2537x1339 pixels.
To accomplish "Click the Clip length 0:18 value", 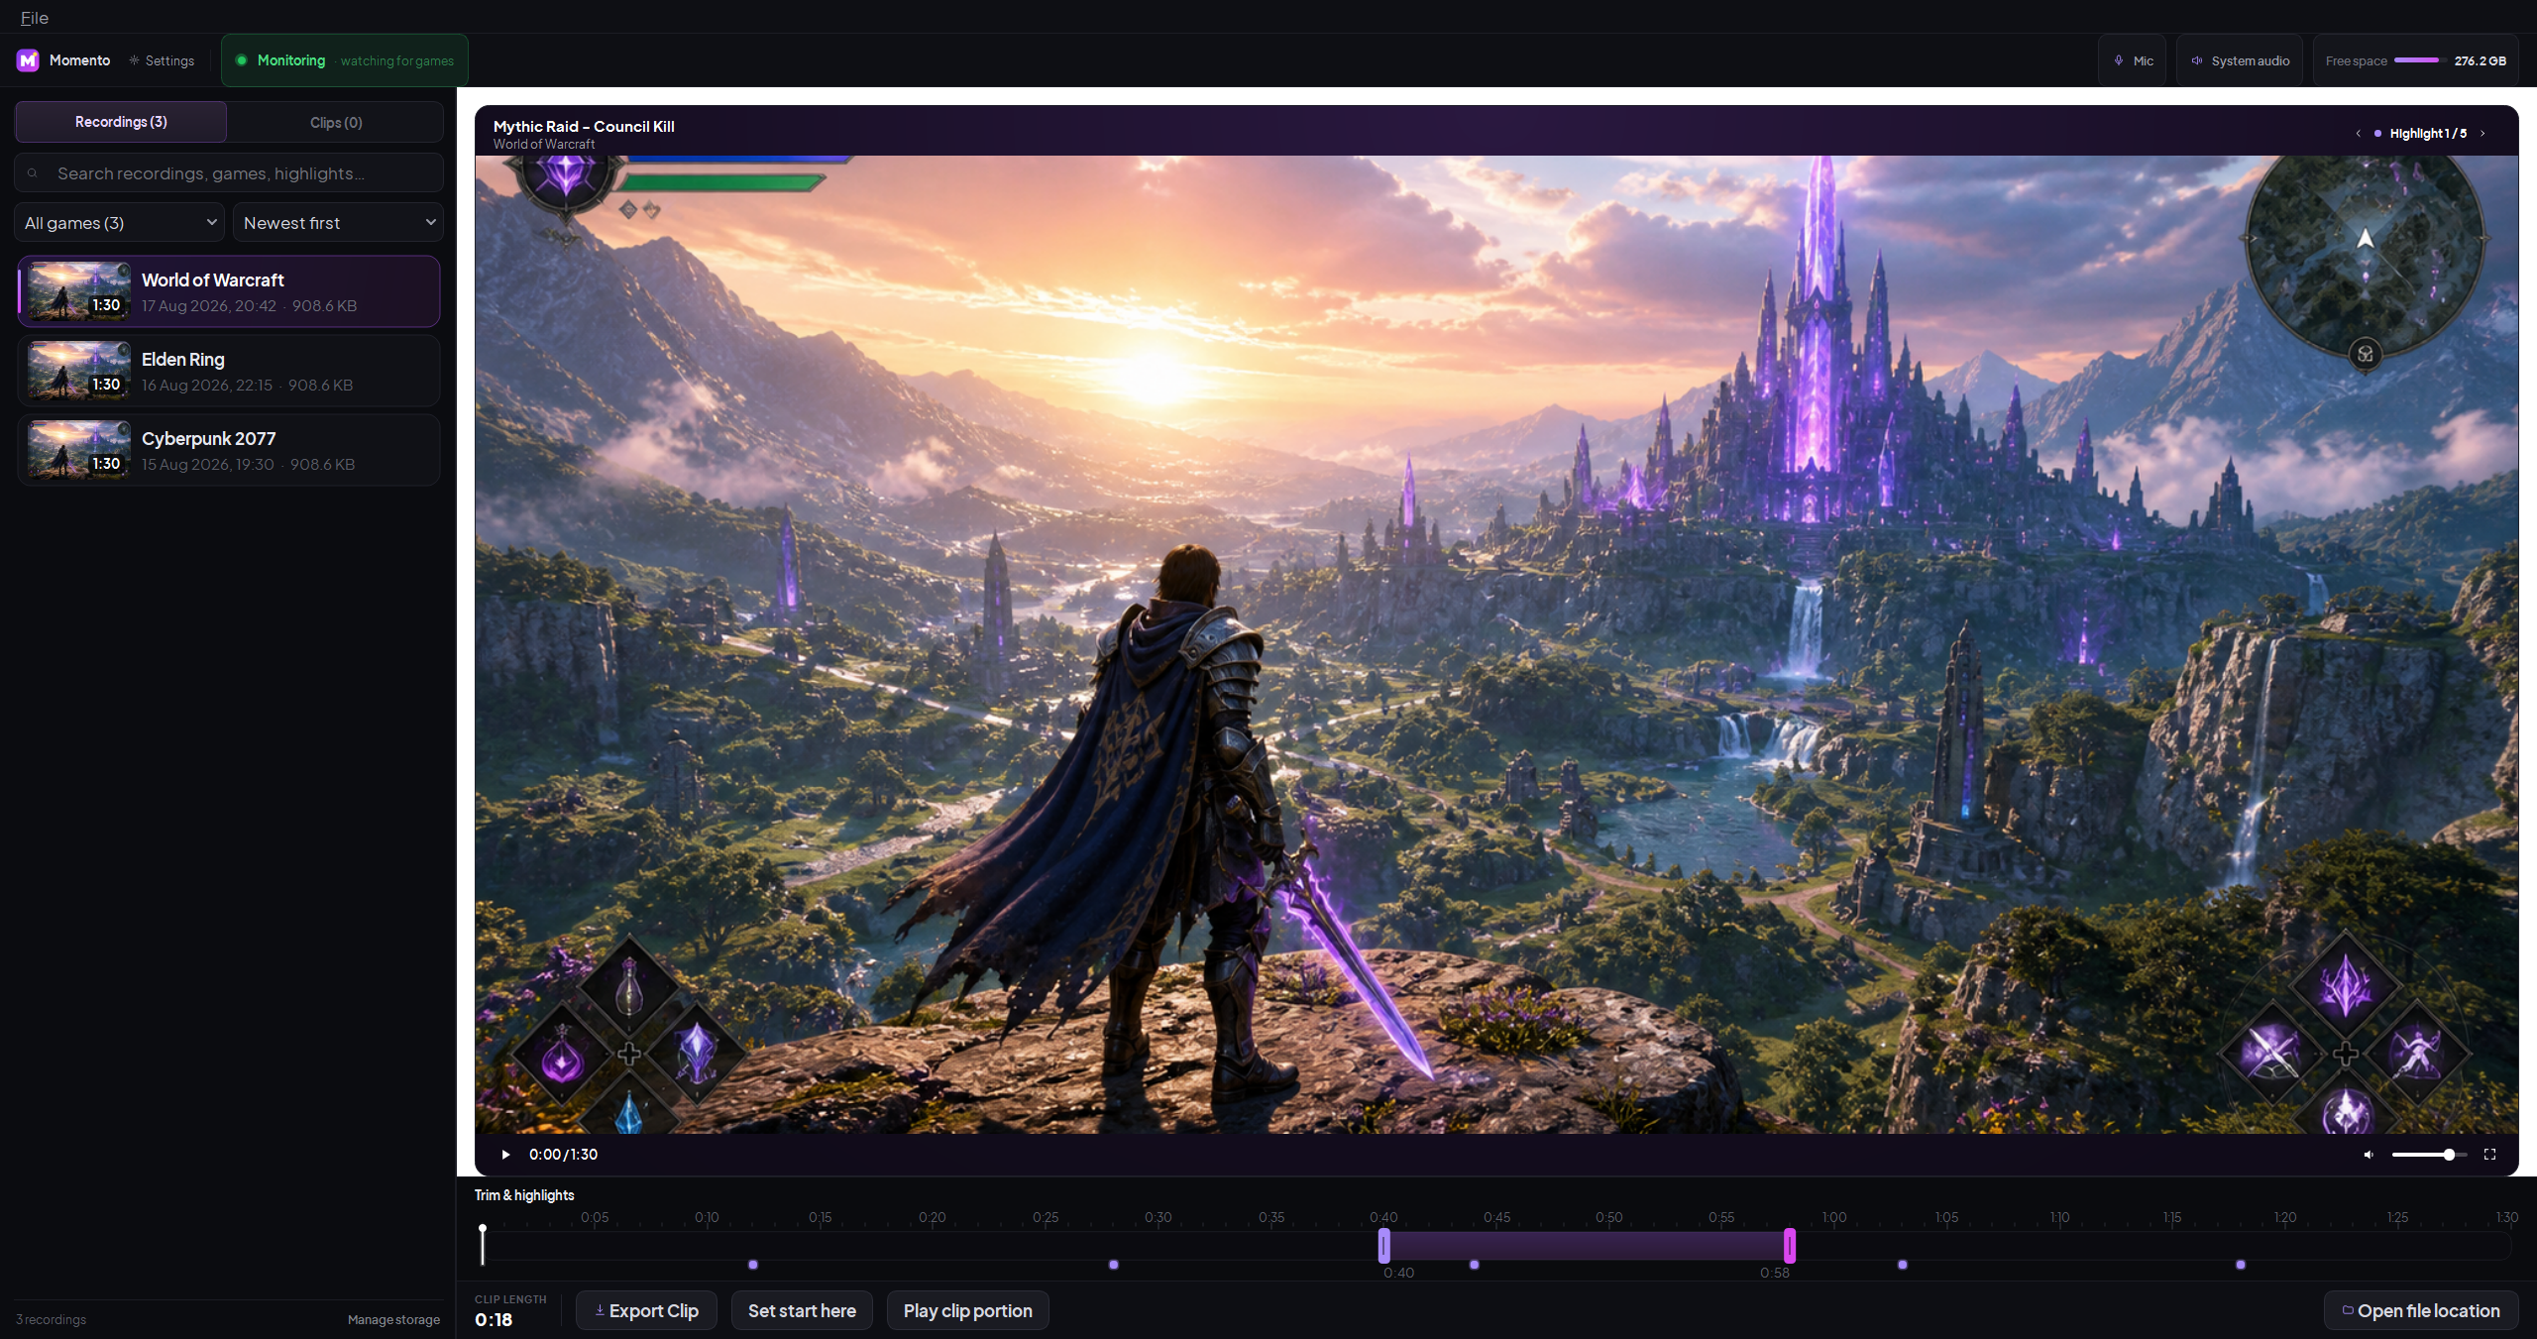I will (494, 1320).
